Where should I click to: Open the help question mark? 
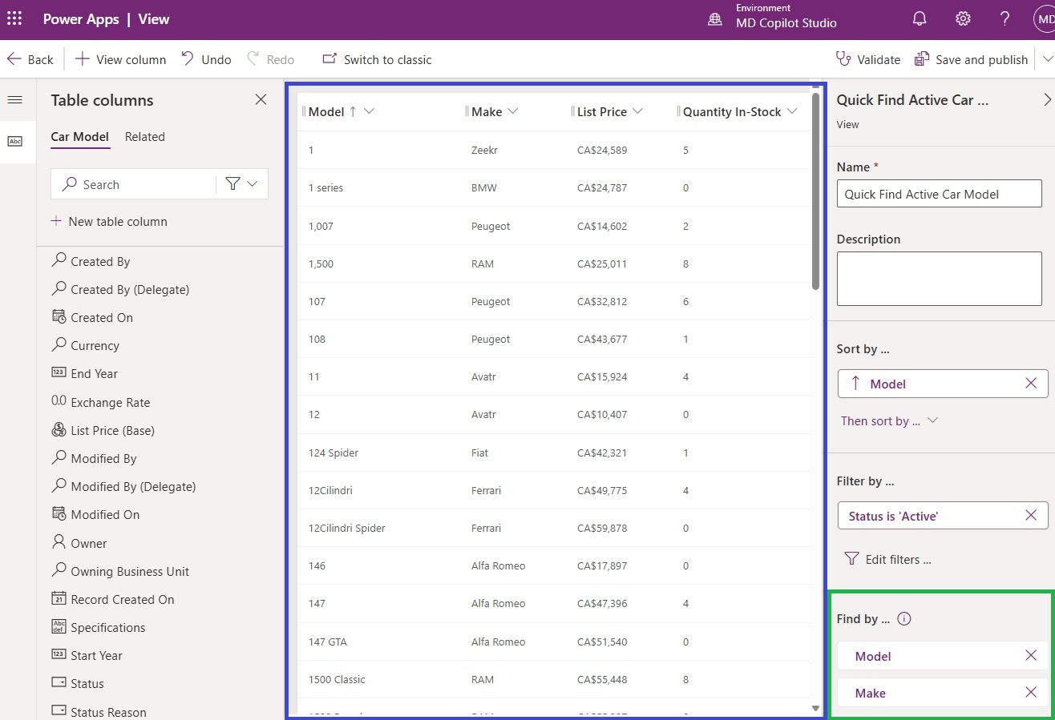(1004, 19)
